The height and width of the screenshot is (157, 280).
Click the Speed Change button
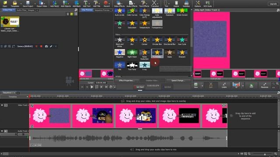click(x=178, y=81)
